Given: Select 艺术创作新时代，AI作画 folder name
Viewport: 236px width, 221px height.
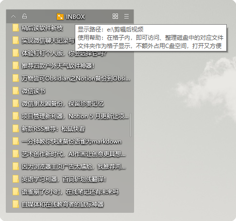Looking at the screenshot, I should pos(74,154).
